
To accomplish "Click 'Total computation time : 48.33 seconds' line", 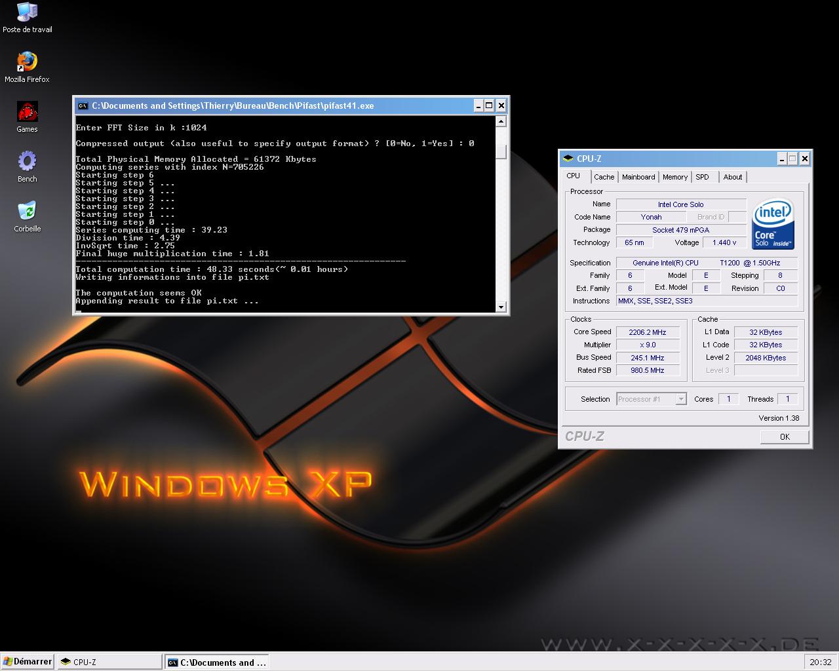I will 212,269.
